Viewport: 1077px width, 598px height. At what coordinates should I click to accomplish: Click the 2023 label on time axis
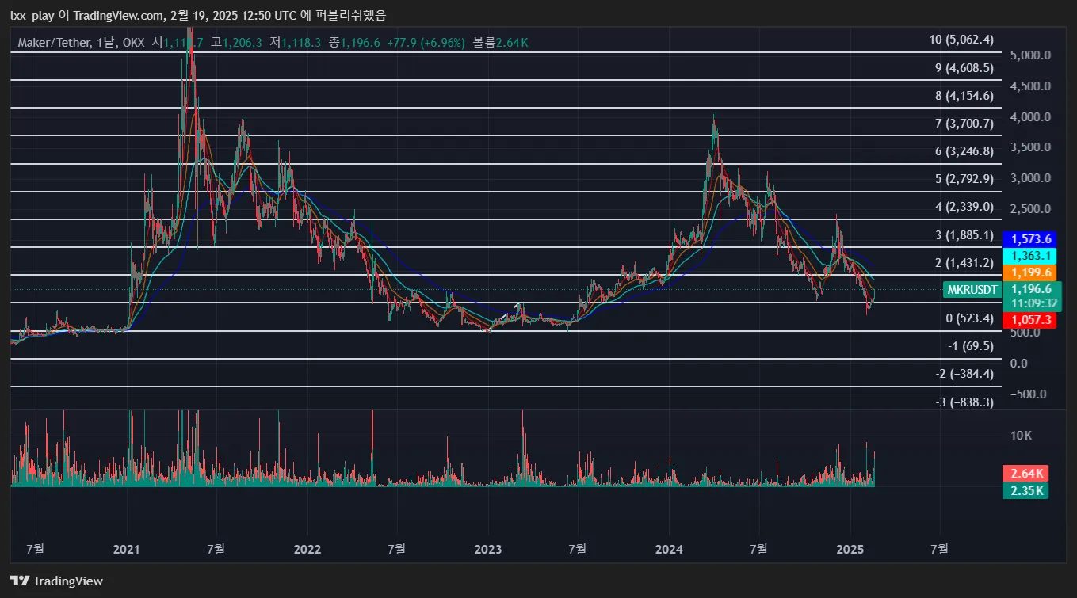click(487, 549)
